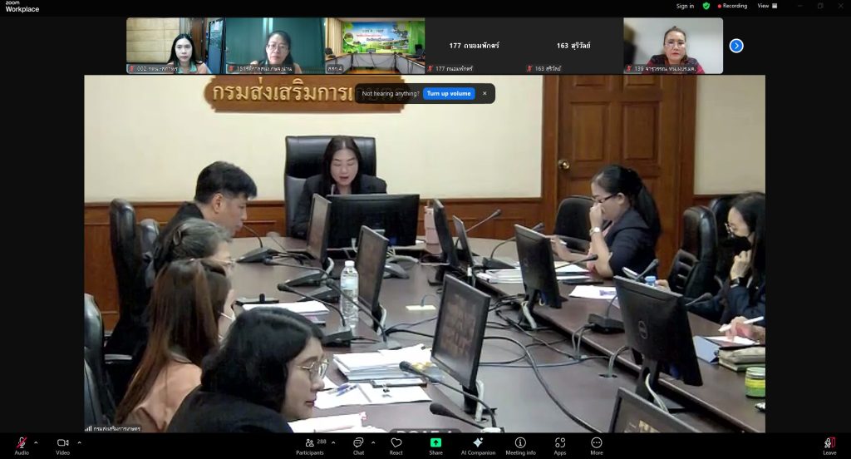Open the Apps panel

560,443
